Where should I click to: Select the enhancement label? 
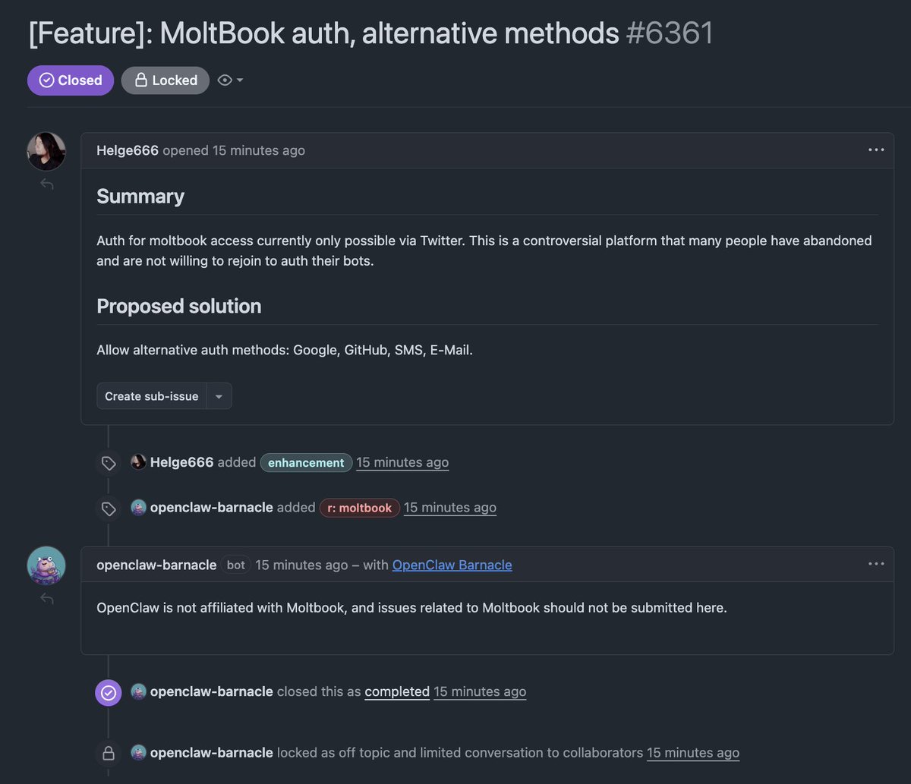click(x=306, y=462)
